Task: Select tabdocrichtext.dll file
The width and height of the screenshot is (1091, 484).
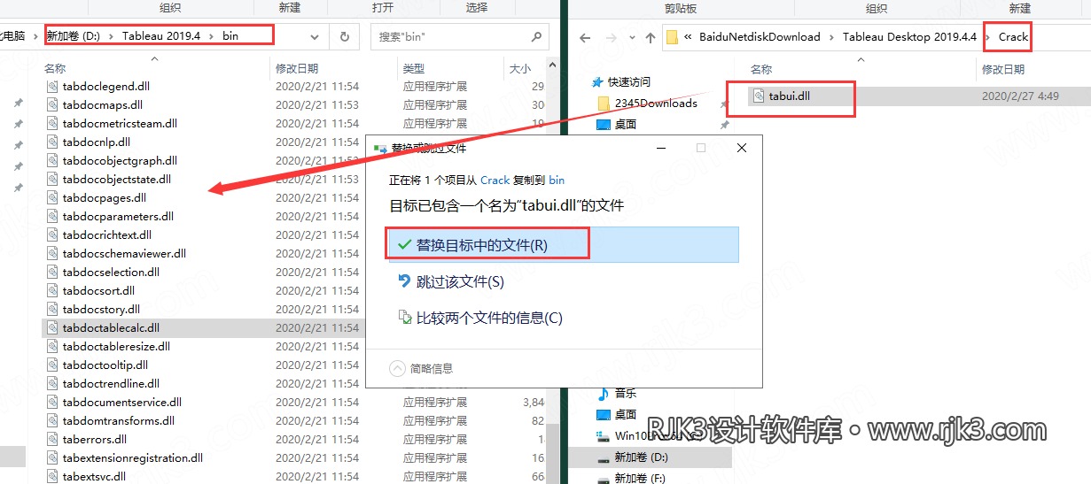Action: 107,234
